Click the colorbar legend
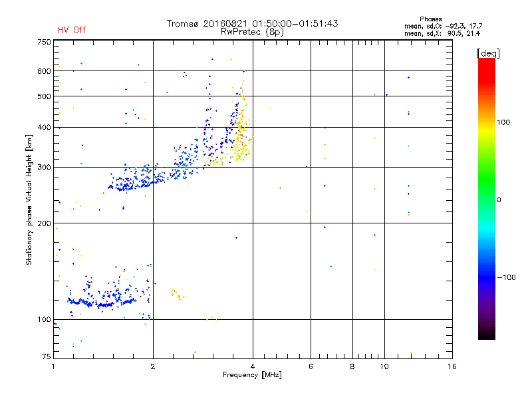The image size is (532, 399). 487,198
